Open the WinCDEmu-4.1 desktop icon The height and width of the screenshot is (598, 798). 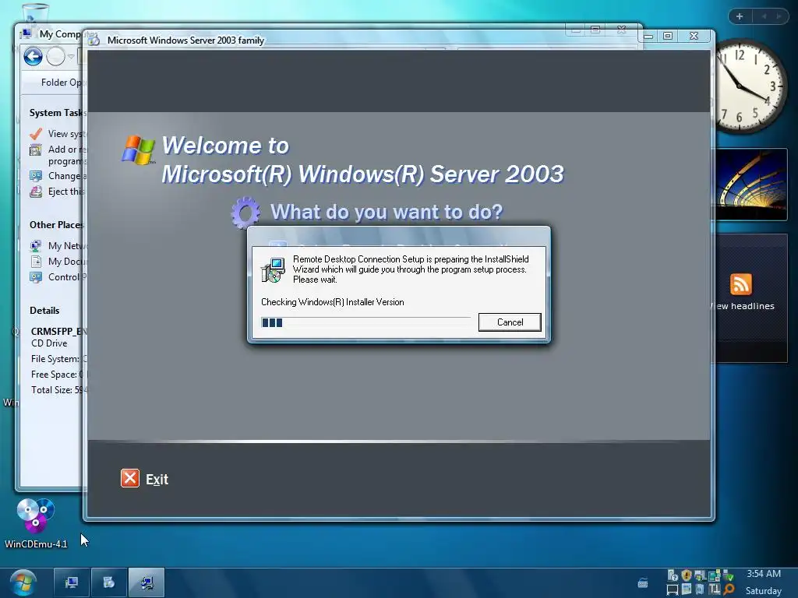tap(36, 524)
